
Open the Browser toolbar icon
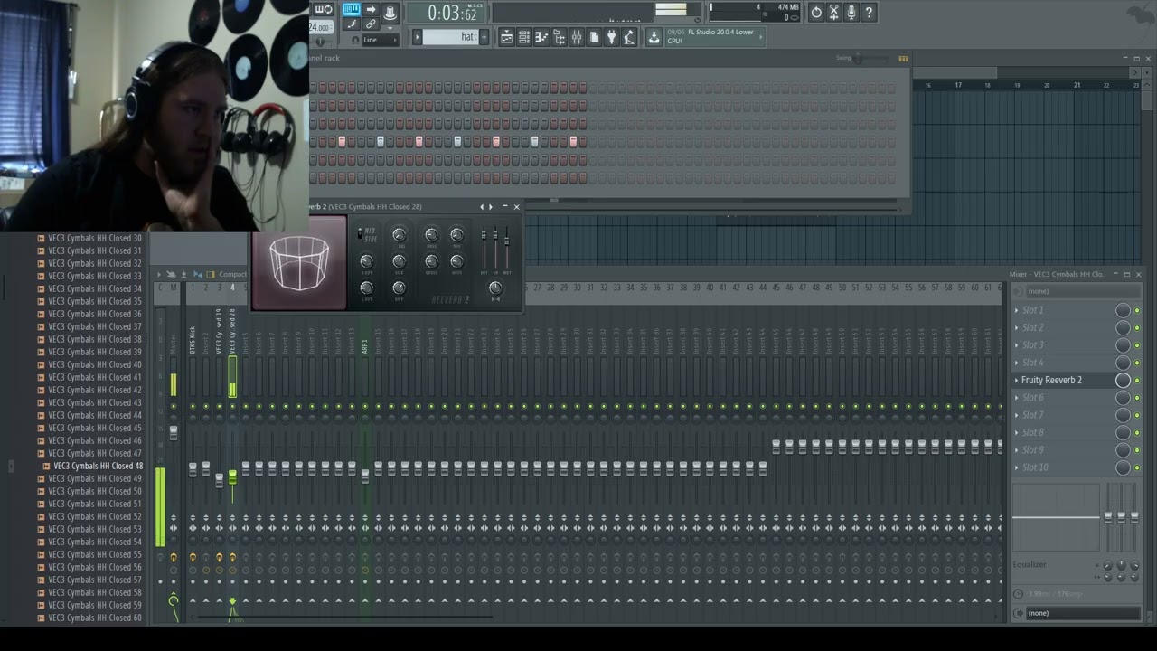[560, 37]
